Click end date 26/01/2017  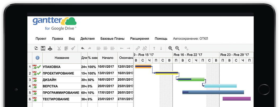126,93
